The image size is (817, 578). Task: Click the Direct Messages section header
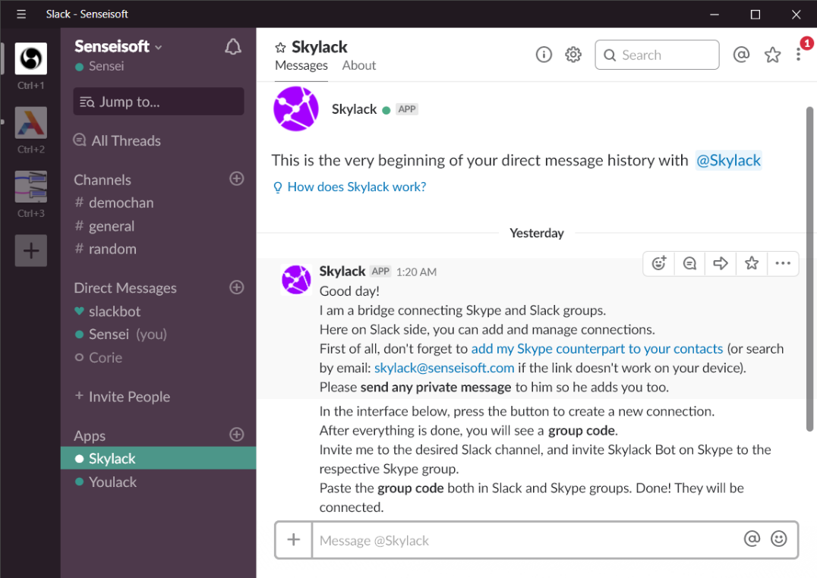tap(125, 288)
